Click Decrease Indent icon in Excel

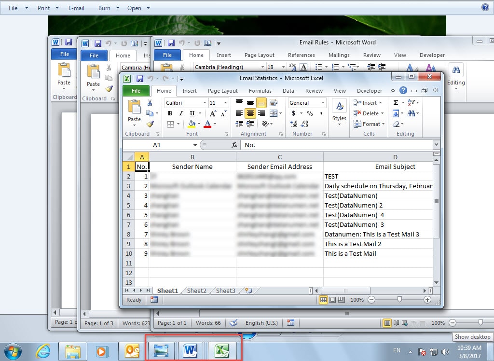tap(239, 124)
